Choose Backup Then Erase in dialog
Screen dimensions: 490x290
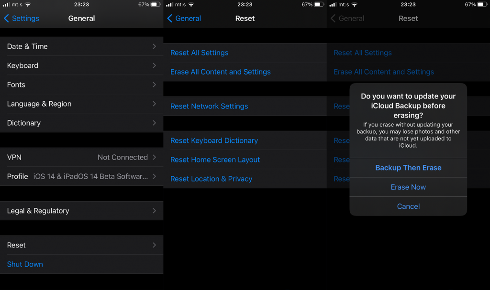click(x=408, y=168)
